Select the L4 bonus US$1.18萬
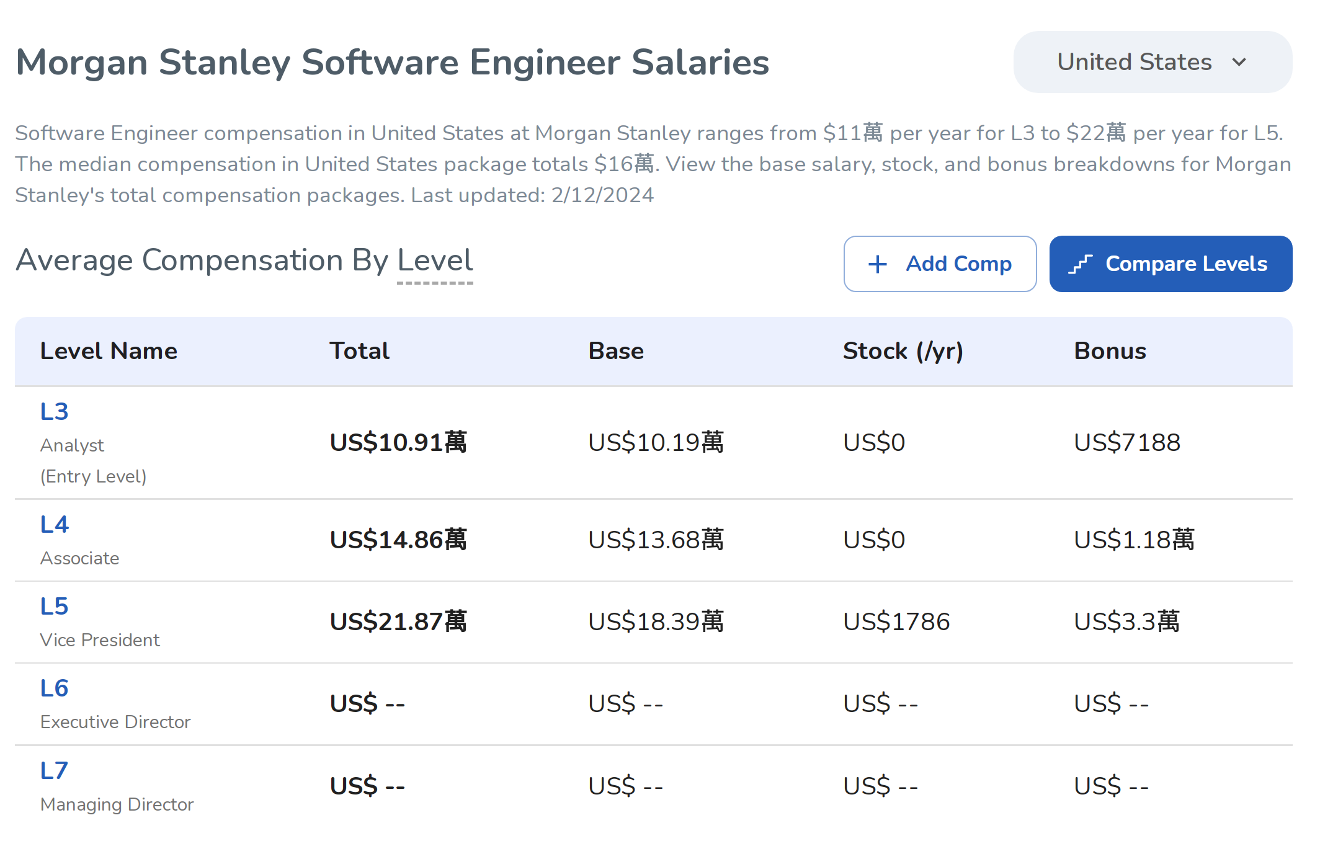Screen dimensions: 1320x841 (x=1134, y=540)
